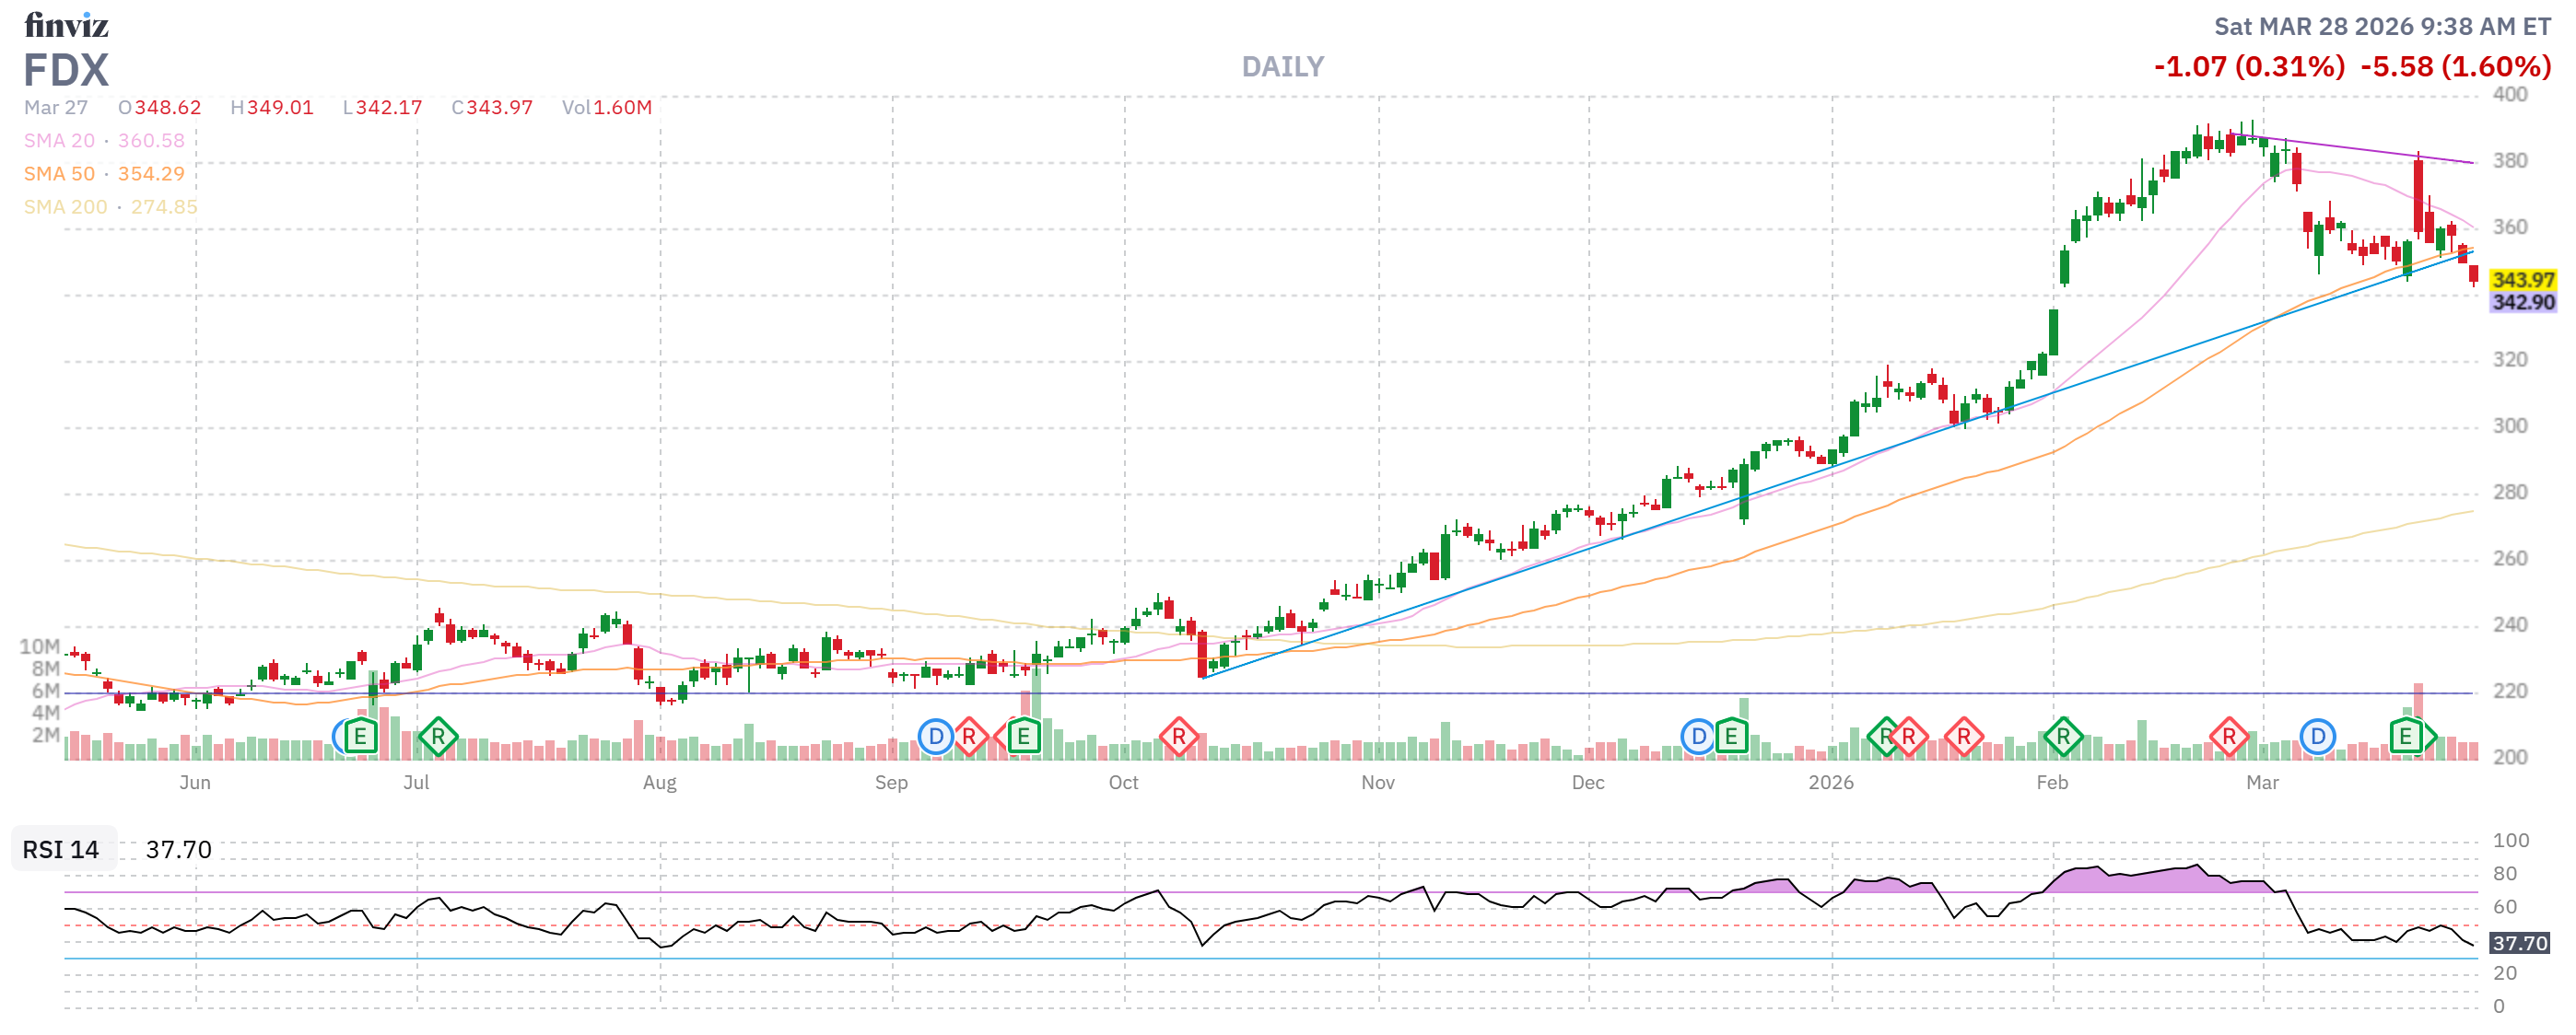Click the finviz logo

click(66, 24)
